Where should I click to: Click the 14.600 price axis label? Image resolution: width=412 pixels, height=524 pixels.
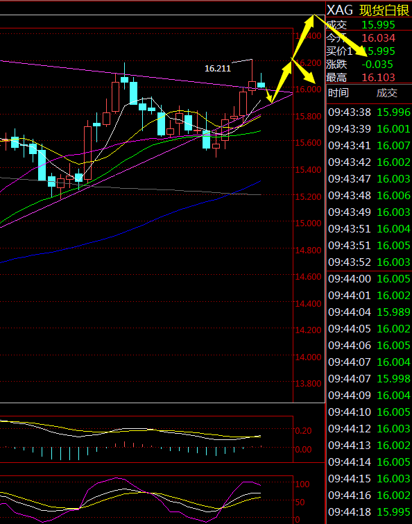pyautogui.click(x=308, y=277)
